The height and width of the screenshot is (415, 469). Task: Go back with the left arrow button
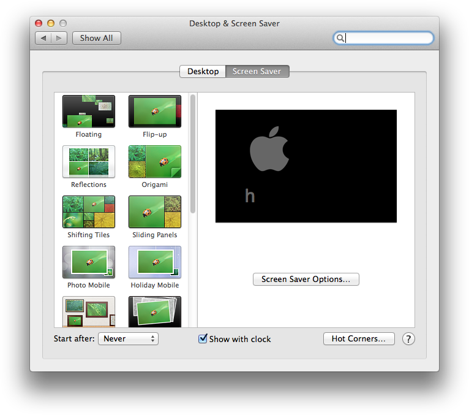[43, 38]
